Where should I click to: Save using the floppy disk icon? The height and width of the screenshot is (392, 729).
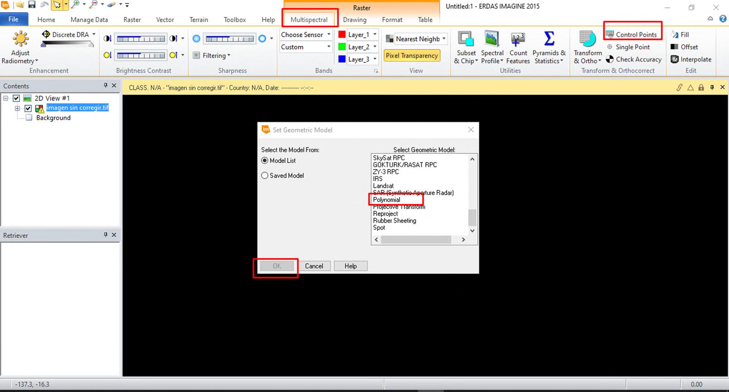click(32, 5)
